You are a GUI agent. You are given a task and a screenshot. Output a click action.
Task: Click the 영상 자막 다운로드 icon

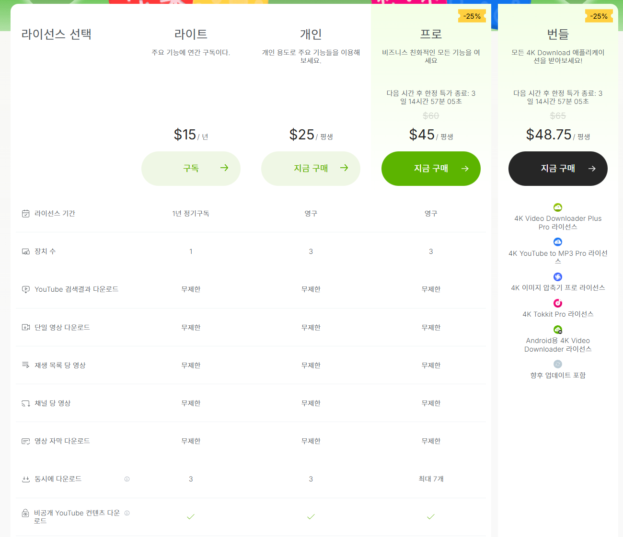pyautogui.click(x=26, y=441)
